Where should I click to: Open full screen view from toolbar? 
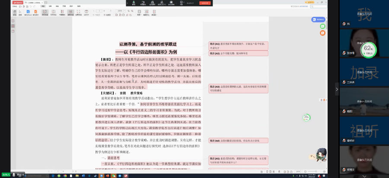pos(78,13)
